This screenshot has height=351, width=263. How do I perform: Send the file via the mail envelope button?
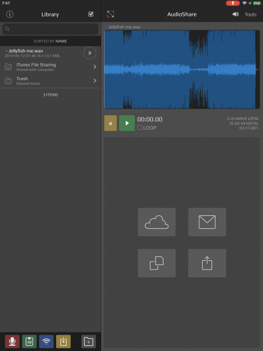[207, 222]
